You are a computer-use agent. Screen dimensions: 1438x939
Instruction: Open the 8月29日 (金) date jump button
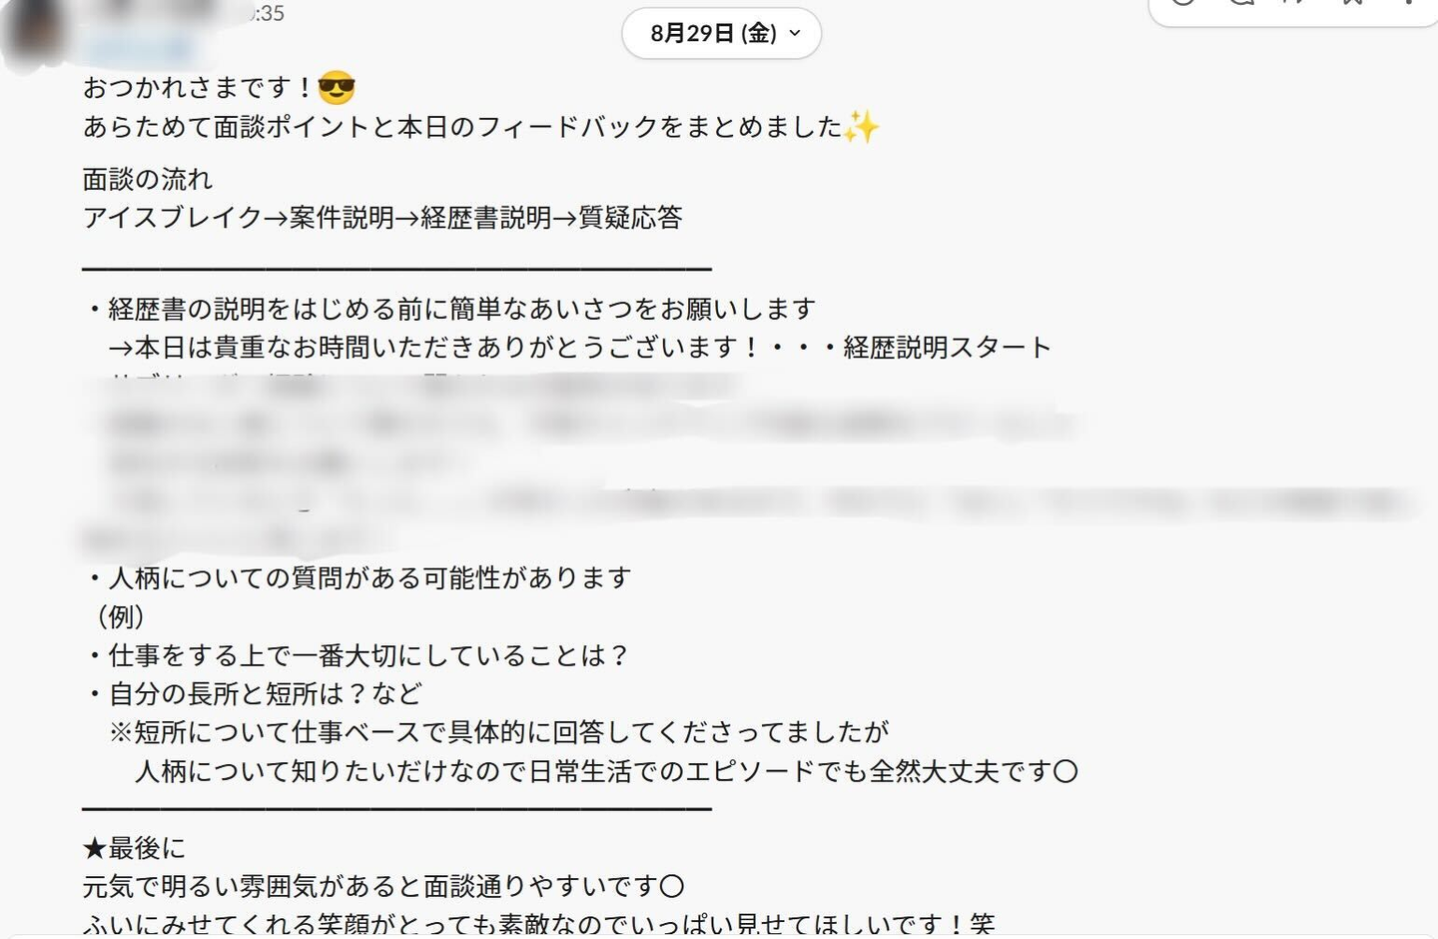click(721, 33)
